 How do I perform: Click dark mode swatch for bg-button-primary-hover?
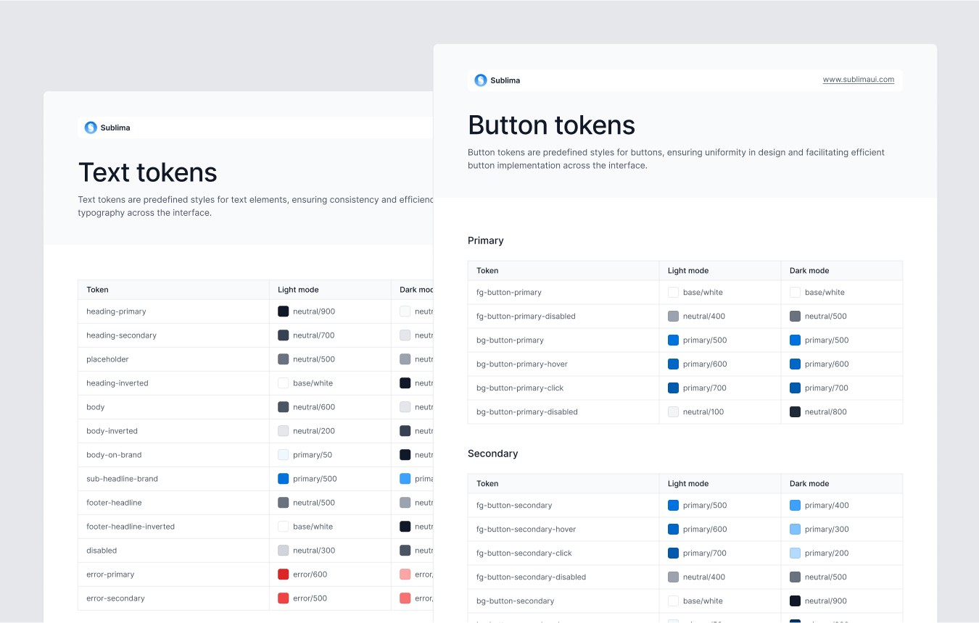pyautogui.click(x=795, y=364)
